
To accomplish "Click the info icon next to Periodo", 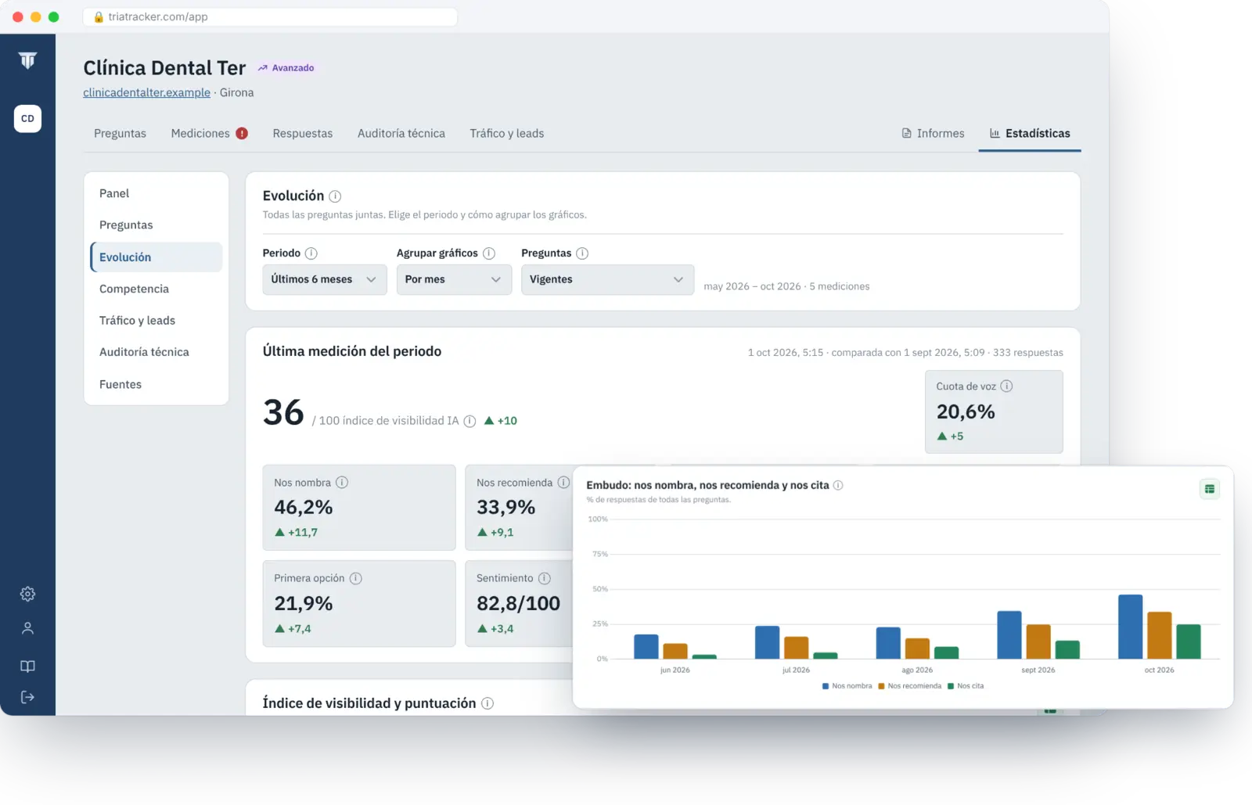I will 311,253.
